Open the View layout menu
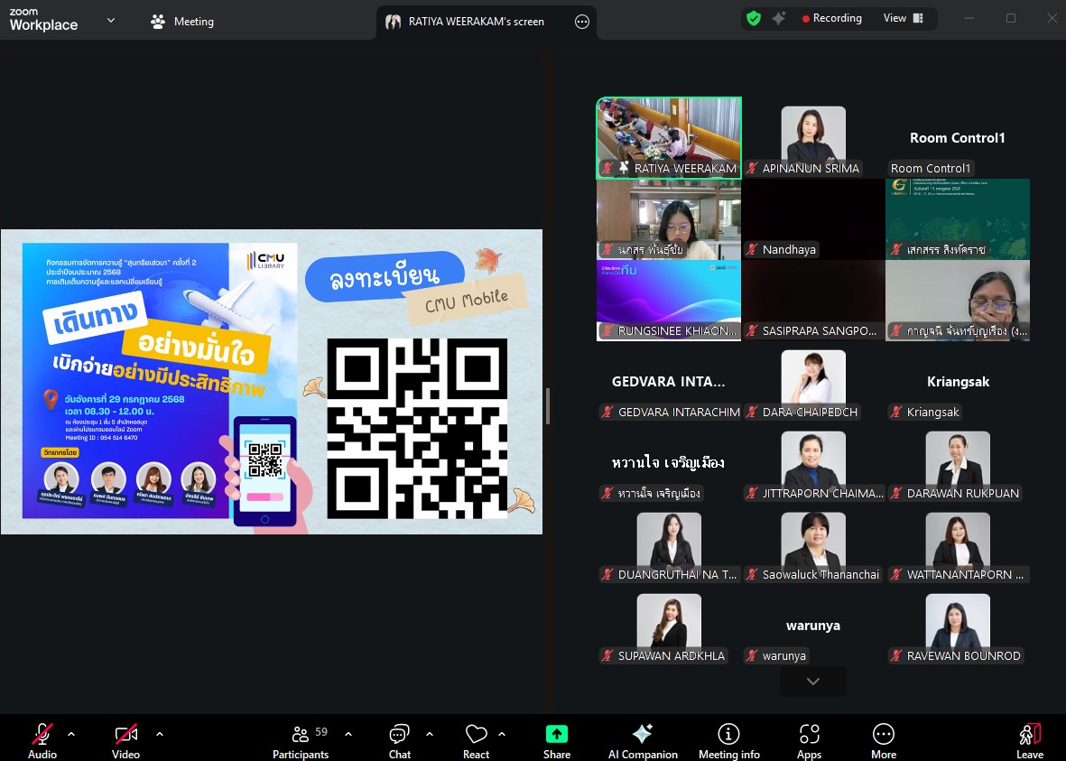The height and width of the screenshot is (761, 1066). point(903,18)
